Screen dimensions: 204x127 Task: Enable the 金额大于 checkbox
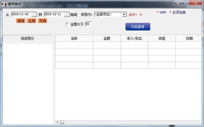pos(67,24)
